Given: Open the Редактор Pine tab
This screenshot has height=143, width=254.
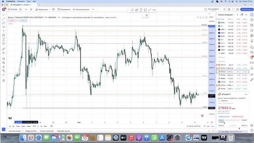Looking at the screenshot, I should tap(31, 131).
